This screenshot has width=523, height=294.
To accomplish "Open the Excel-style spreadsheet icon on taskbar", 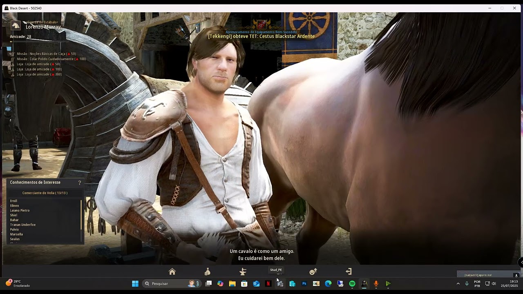I will [x=316, y=283].
